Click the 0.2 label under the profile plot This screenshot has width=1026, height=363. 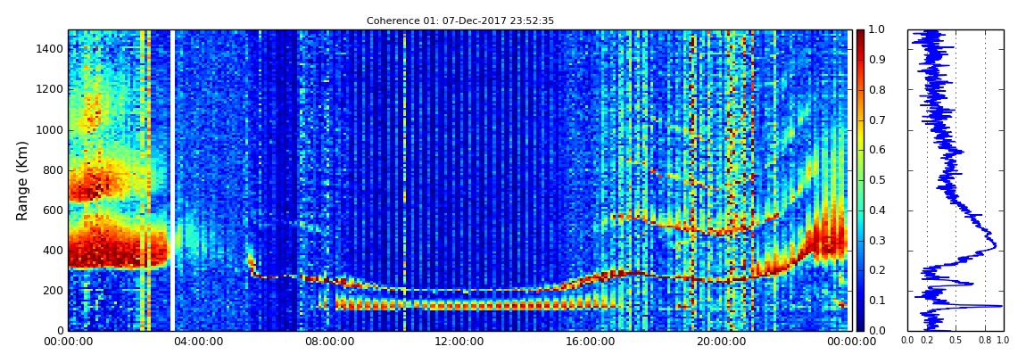(927, 340)
